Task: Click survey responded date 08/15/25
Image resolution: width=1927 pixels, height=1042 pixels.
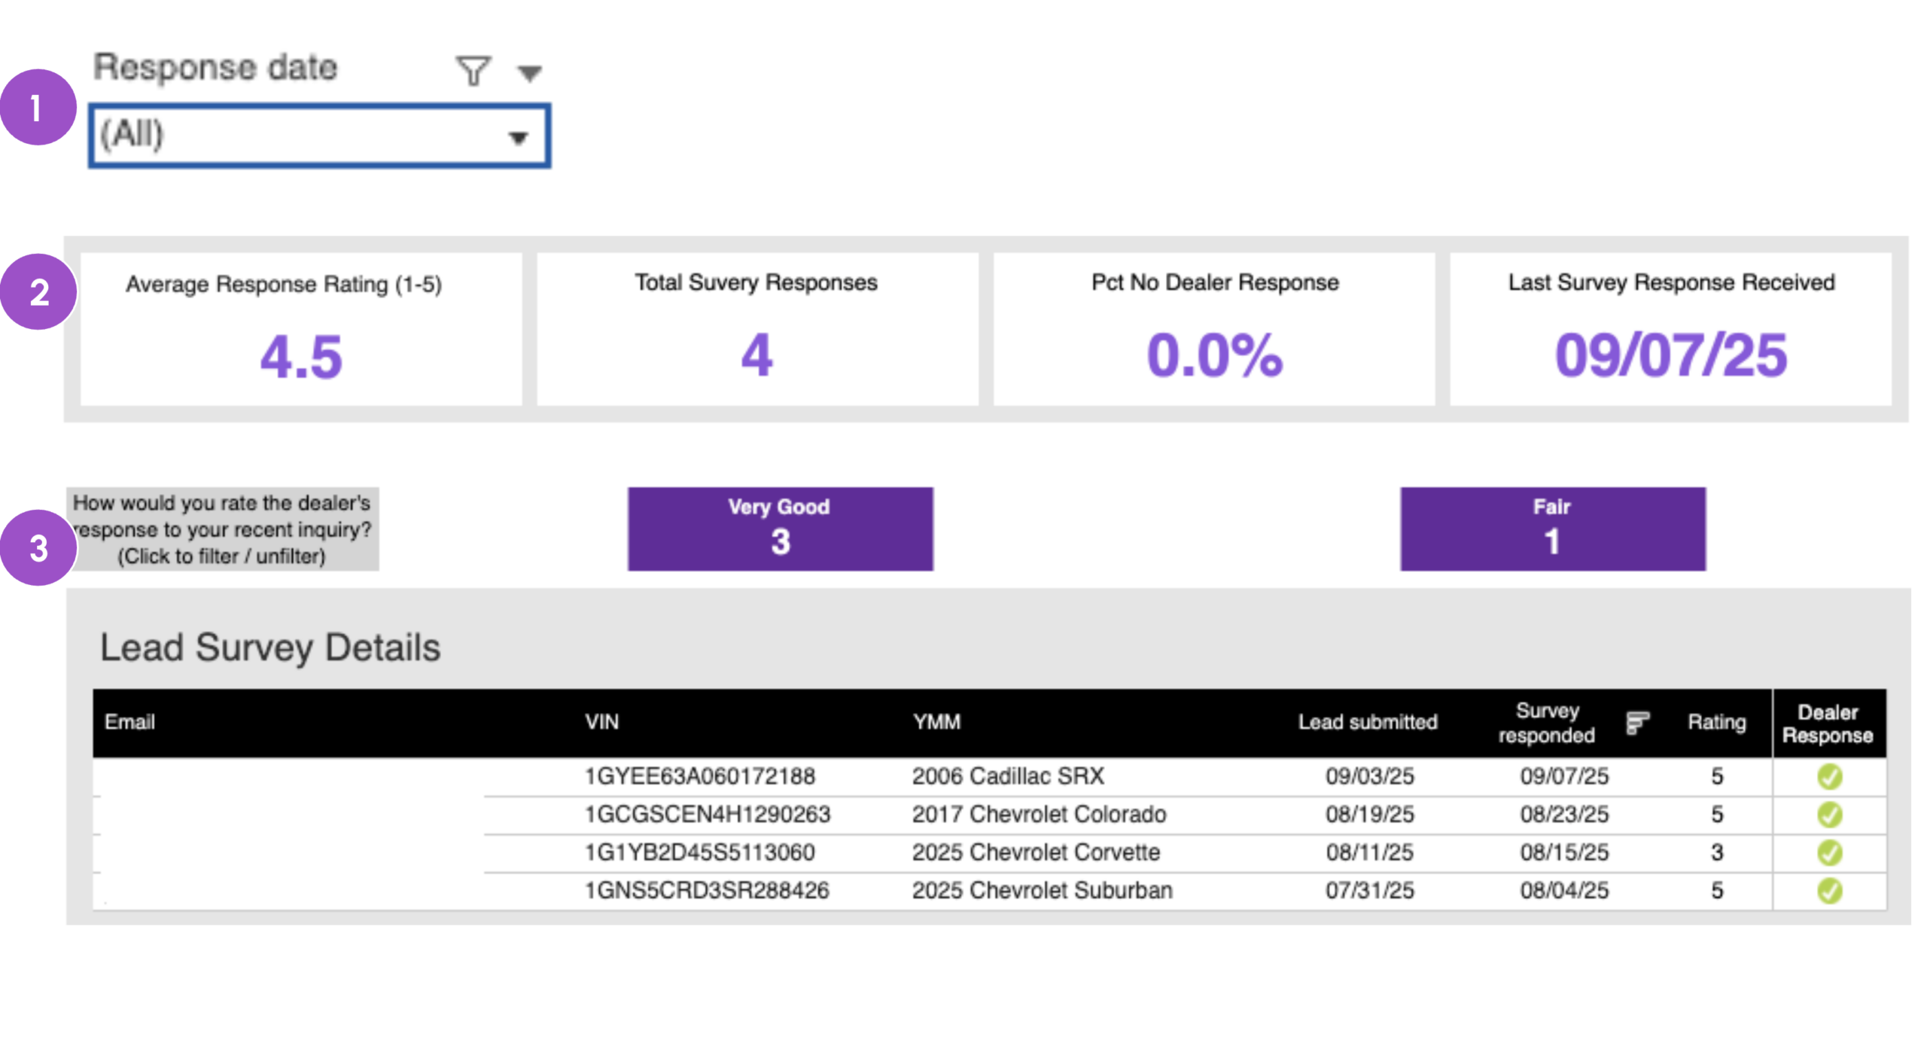Action: pyautogui.click(x=1564, y=853)
